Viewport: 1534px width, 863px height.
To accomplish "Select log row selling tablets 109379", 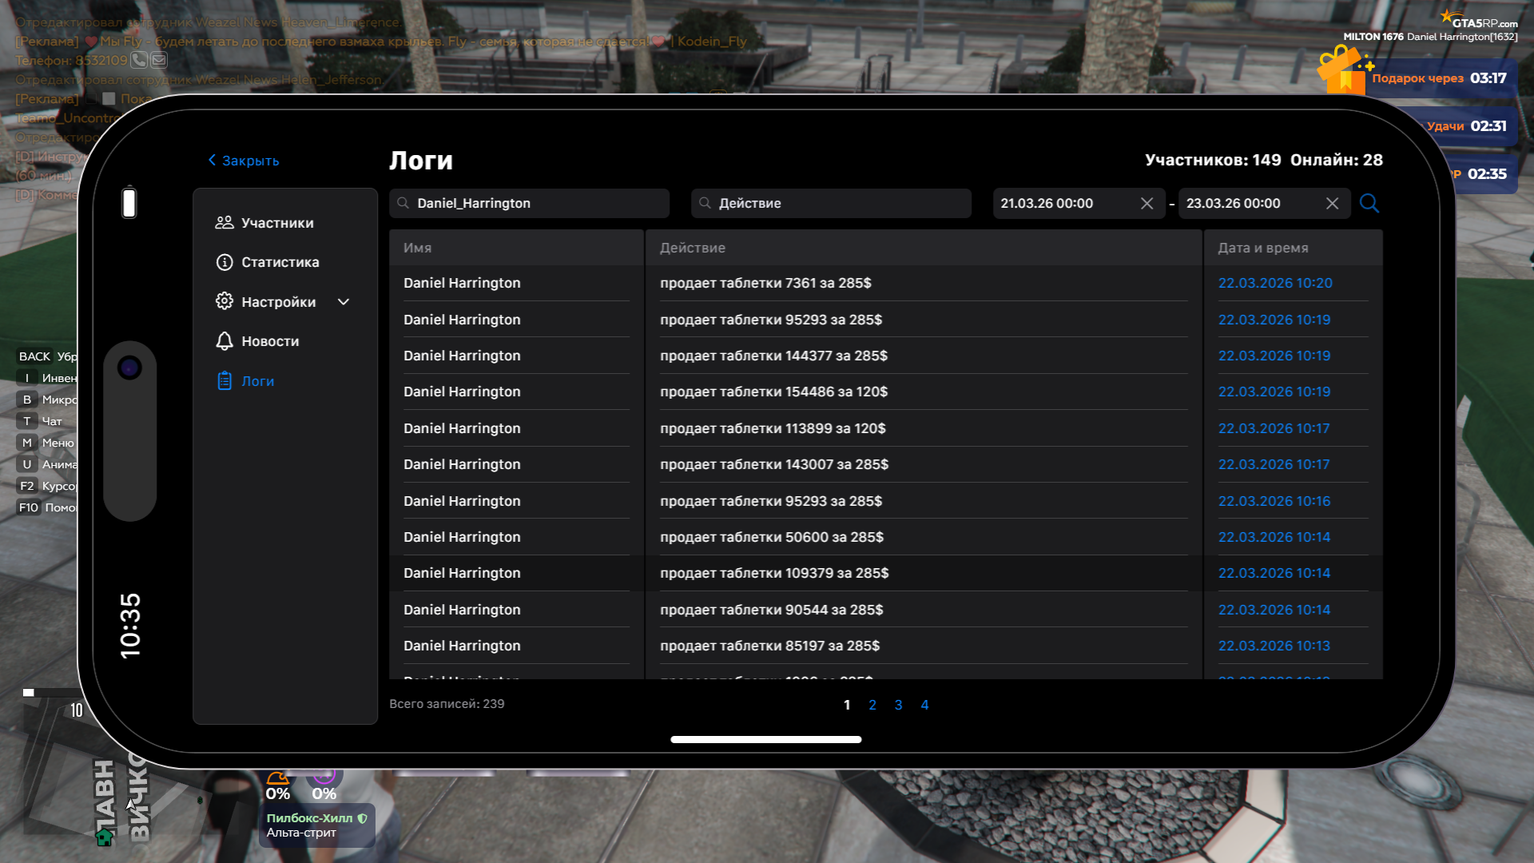I will [773, 573].
